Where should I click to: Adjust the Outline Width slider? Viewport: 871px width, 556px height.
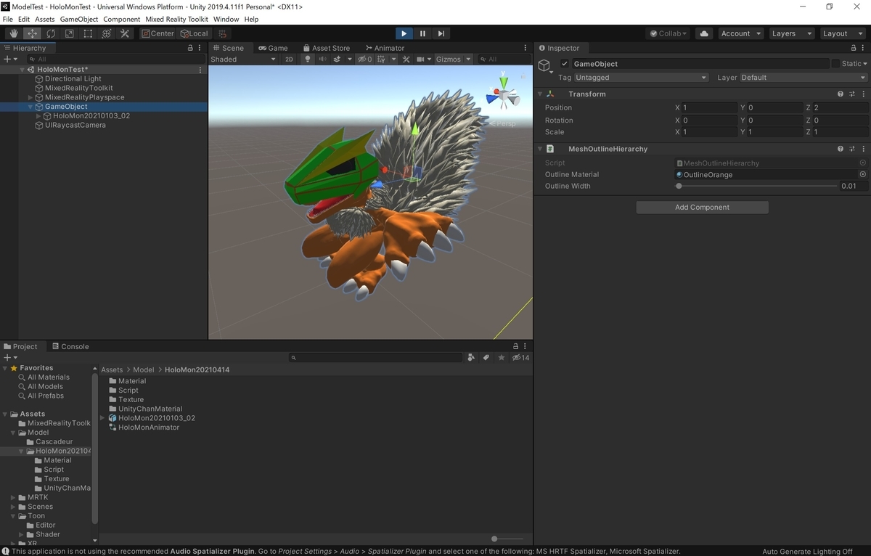pyautogui.click(x=758, y=186)
